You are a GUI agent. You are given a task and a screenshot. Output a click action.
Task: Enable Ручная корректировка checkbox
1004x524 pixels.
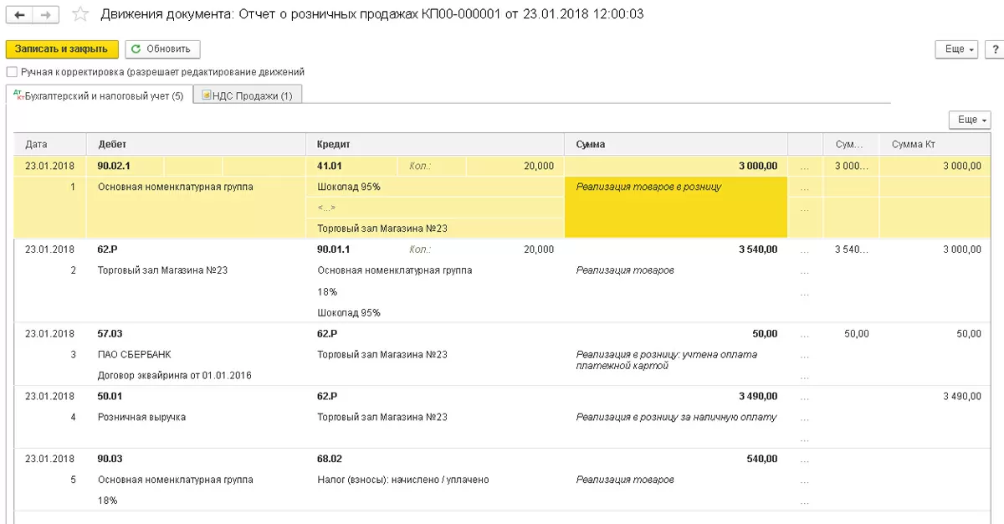coord(12,72)
